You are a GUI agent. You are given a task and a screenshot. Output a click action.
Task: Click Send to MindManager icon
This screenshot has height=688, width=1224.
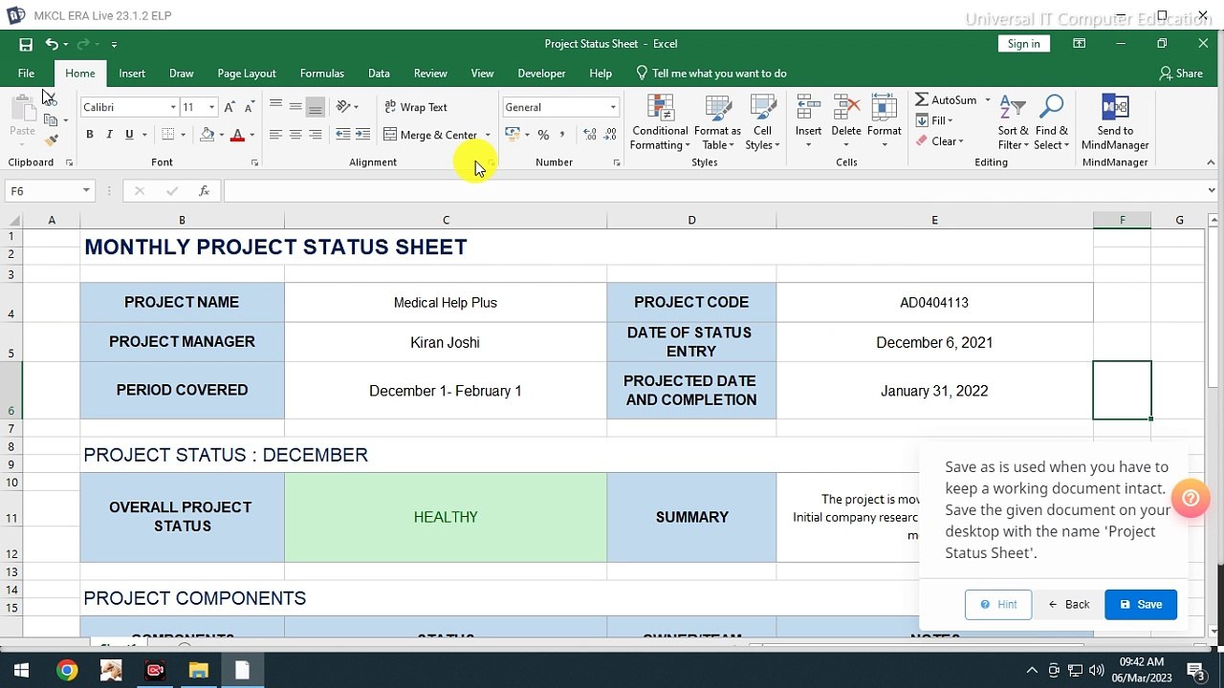pos(1115,109)
